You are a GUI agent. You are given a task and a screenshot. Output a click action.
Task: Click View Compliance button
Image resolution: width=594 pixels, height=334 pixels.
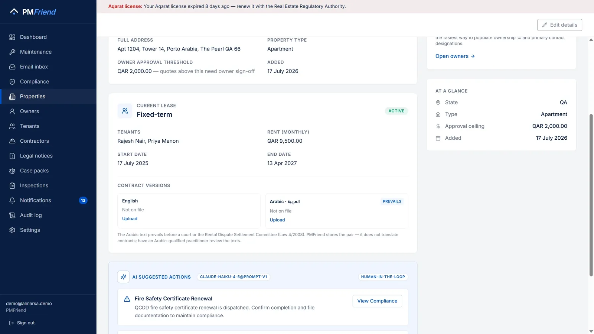(377, 301)
